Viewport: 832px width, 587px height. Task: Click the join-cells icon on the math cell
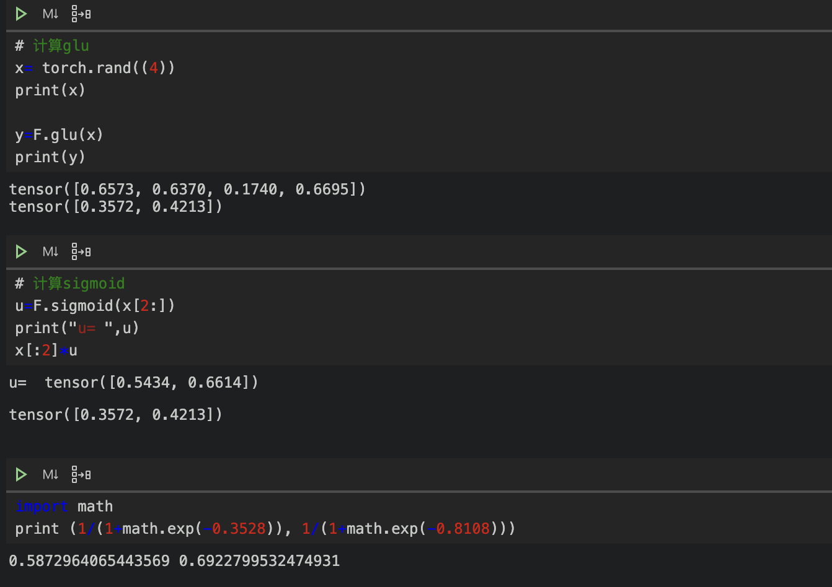click(x=80, y=474)
